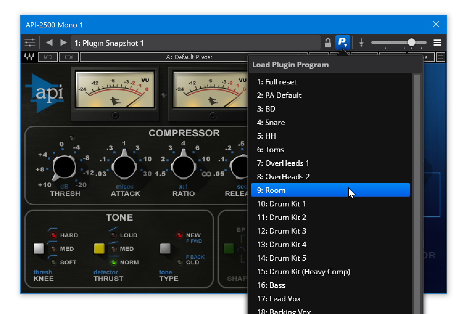This screenshot has height=314, width=465.
Task: Open the hamburger menu in title toolbar
Action: [x=437, y=43]
